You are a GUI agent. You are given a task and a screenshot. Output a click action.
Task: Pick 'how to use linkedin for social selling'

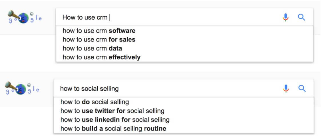coord(115,120)
